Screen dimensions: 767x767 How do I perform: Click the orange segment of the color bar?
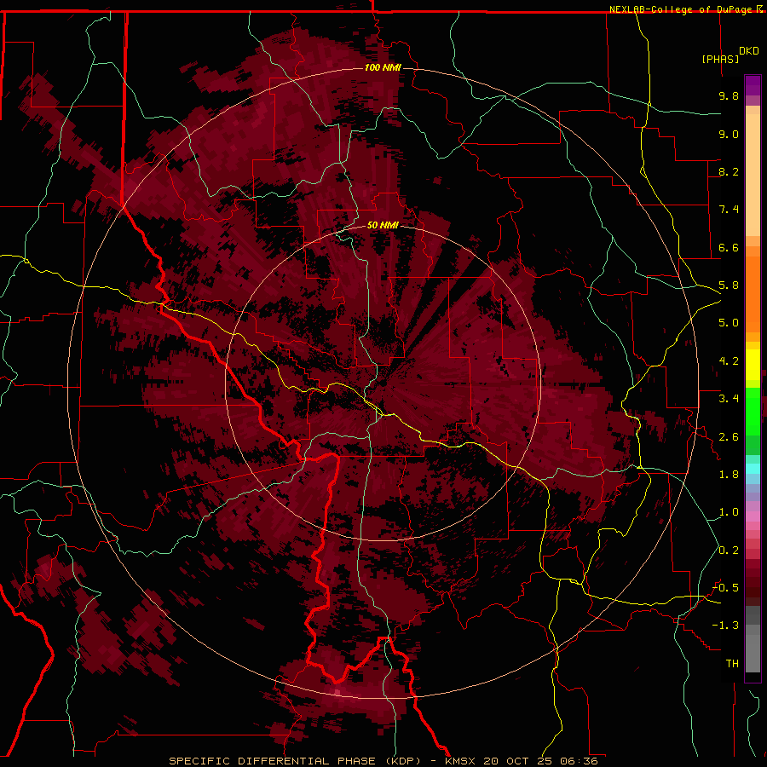pyautogui.click(x=753, y=295)
